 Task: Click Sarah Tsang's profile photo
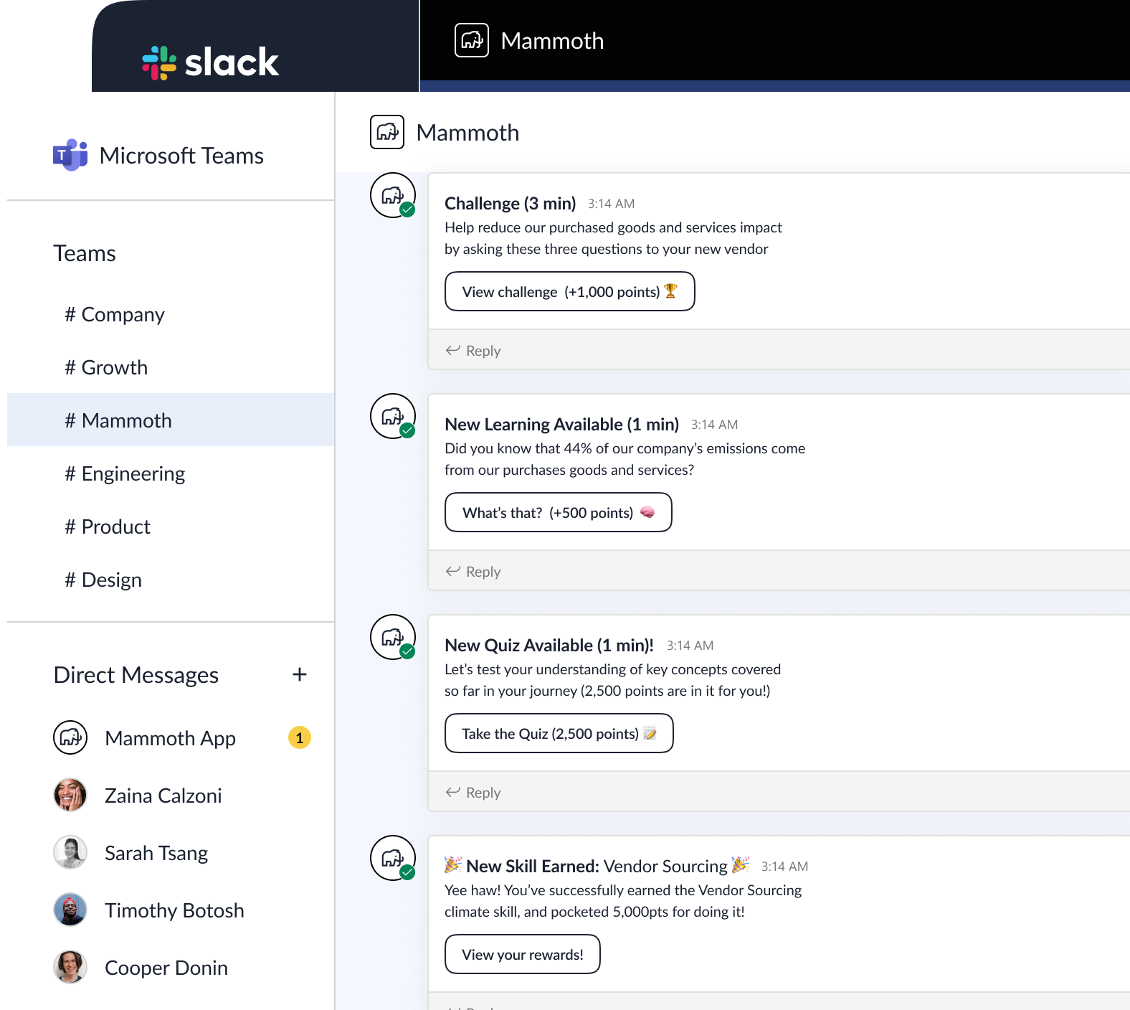pos(70,852)
